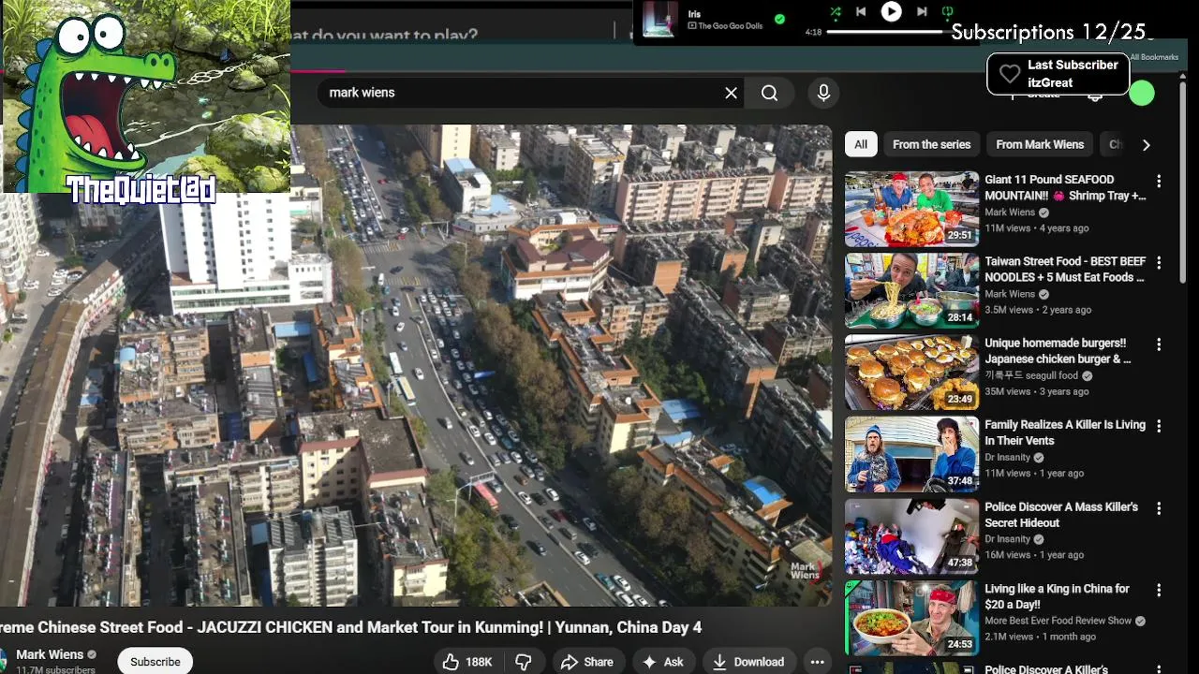1199x674 pixels.
Task: Toggle shuffle in the Spotify mini player
Action: [835, 11]
